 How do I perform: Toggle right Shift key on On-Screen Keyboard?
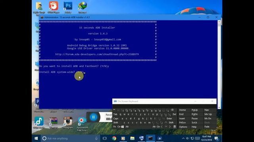[x=171, y=123]
